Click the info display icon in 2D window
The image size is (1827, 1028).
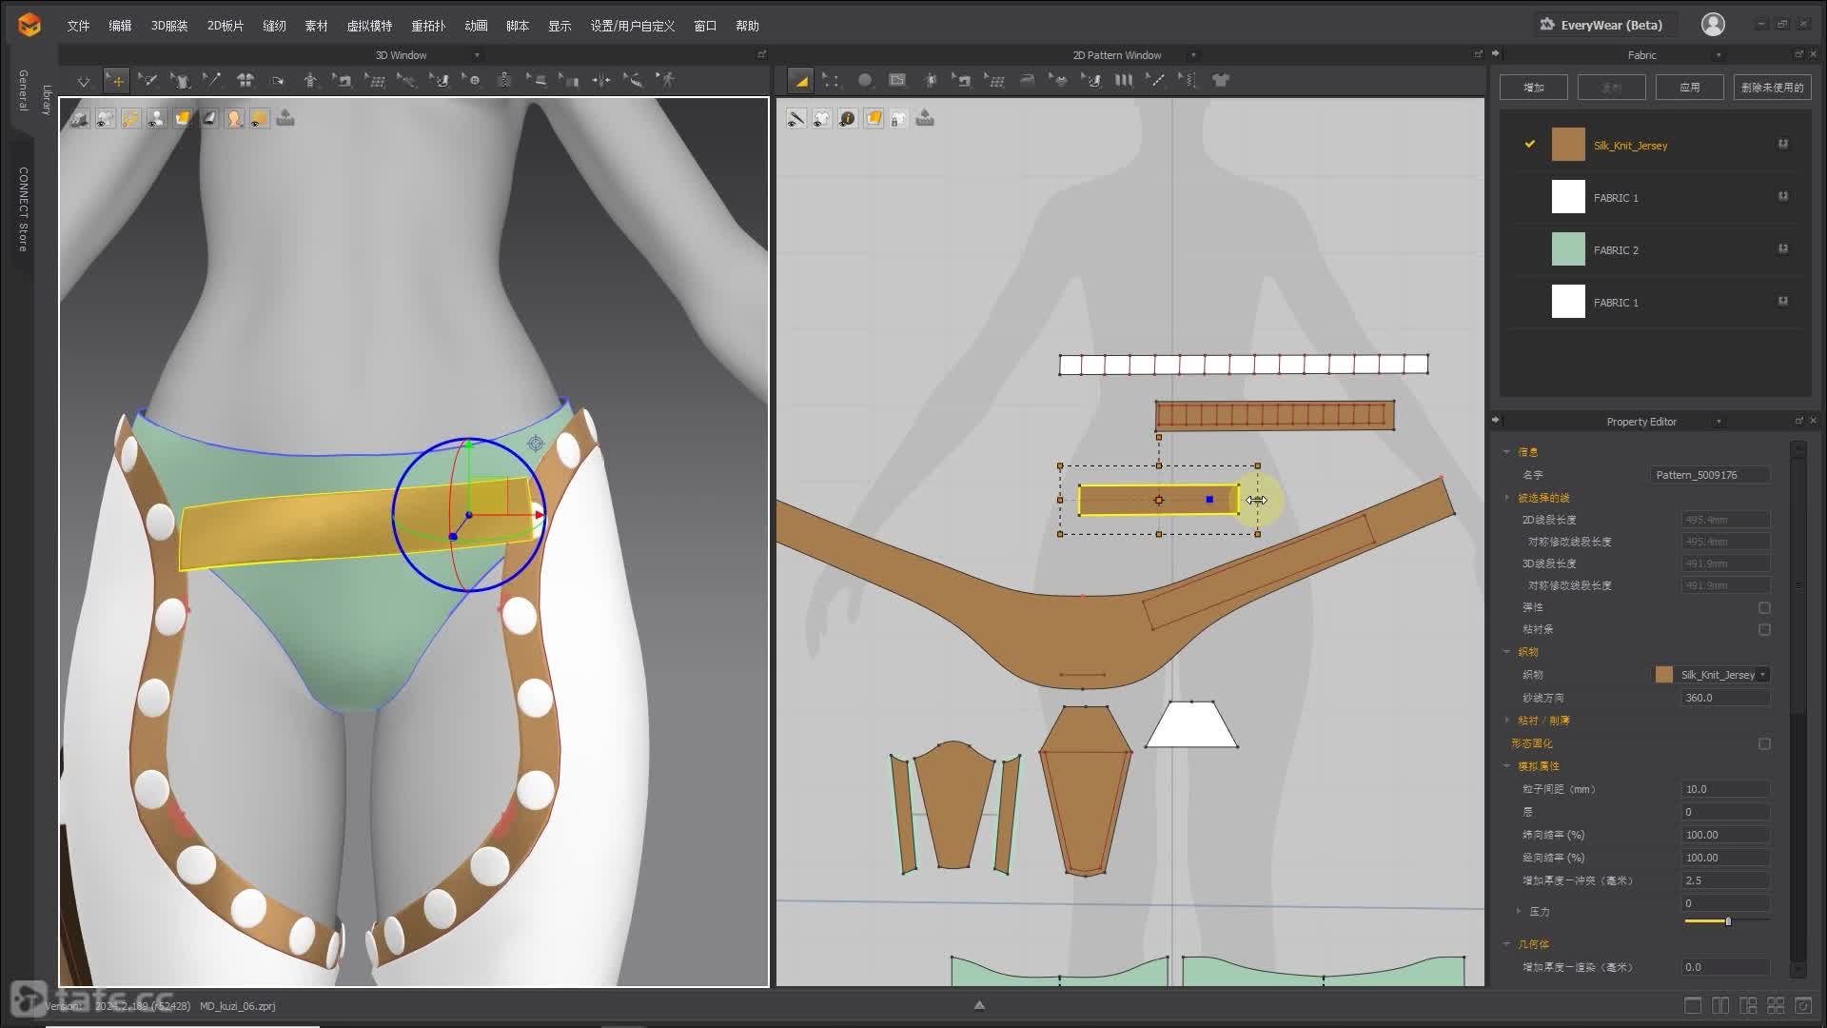(x=847, y=119)
